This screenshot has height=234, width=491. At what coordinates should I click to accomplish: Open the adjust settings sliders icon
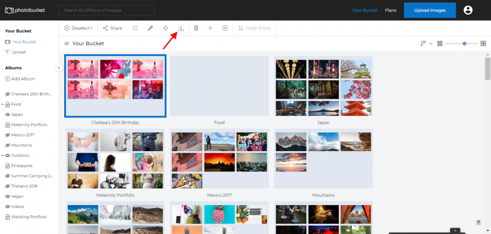point(135,28)
